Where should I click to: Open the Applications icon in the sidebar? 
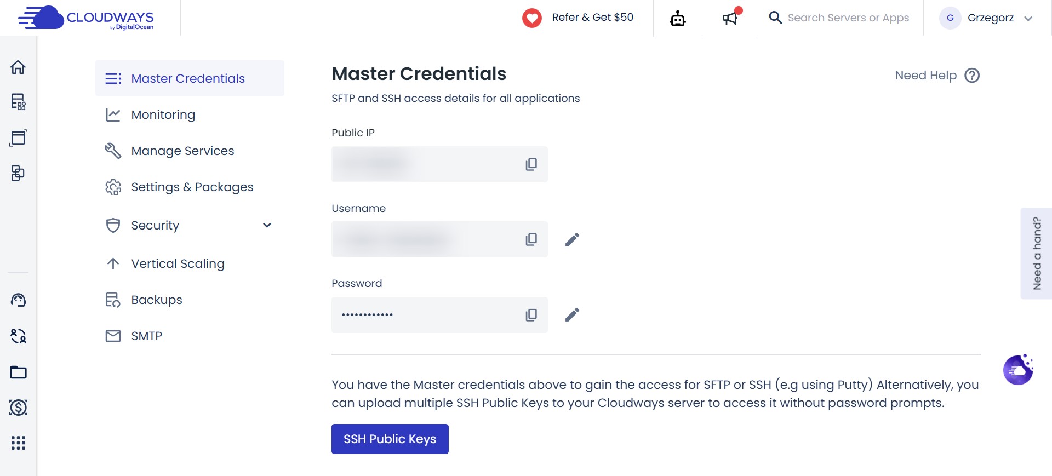18,138
